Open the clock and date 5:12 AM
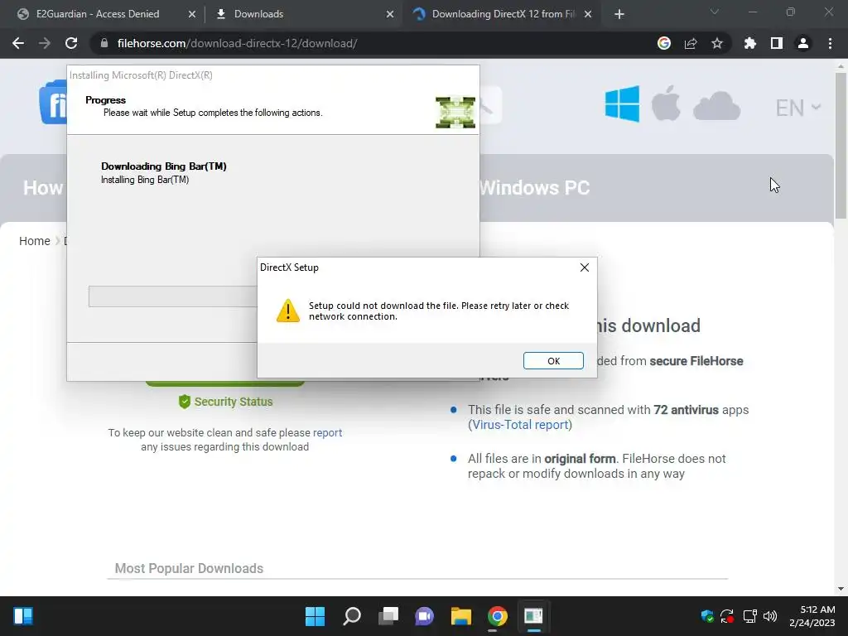 pyautogui.click(x=812, y=616)
